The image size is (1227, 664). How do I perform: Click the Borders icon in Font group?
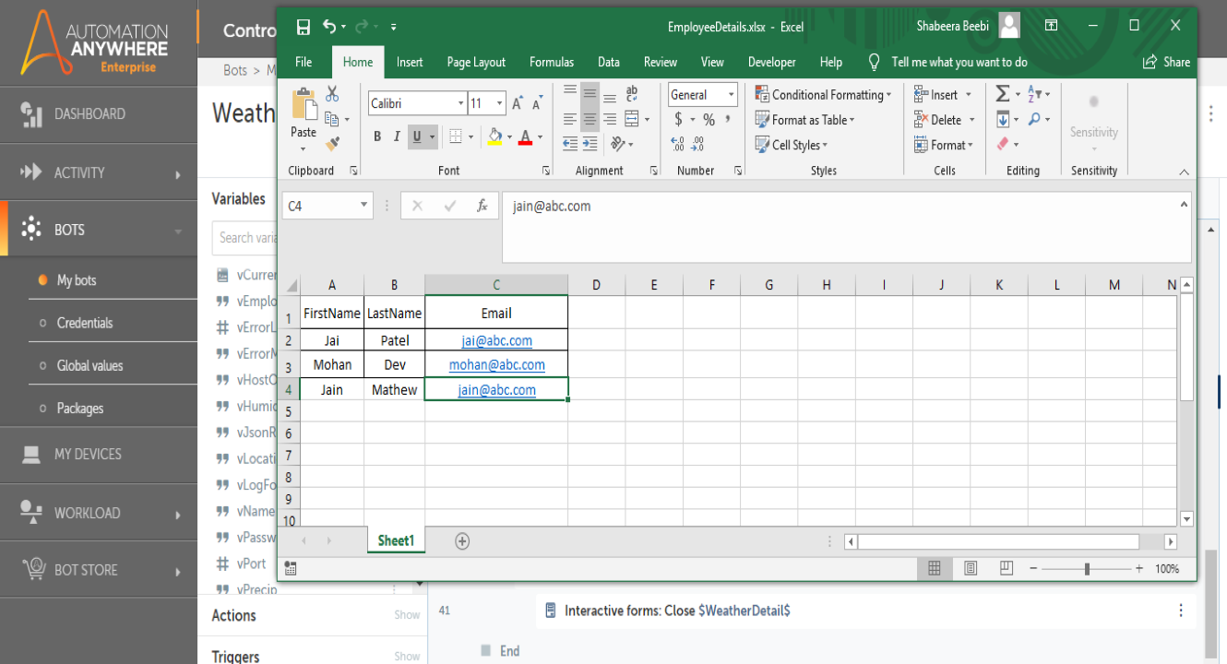coord(455,136)
